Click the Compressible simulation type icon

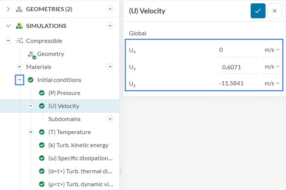(x=19, y=41)
